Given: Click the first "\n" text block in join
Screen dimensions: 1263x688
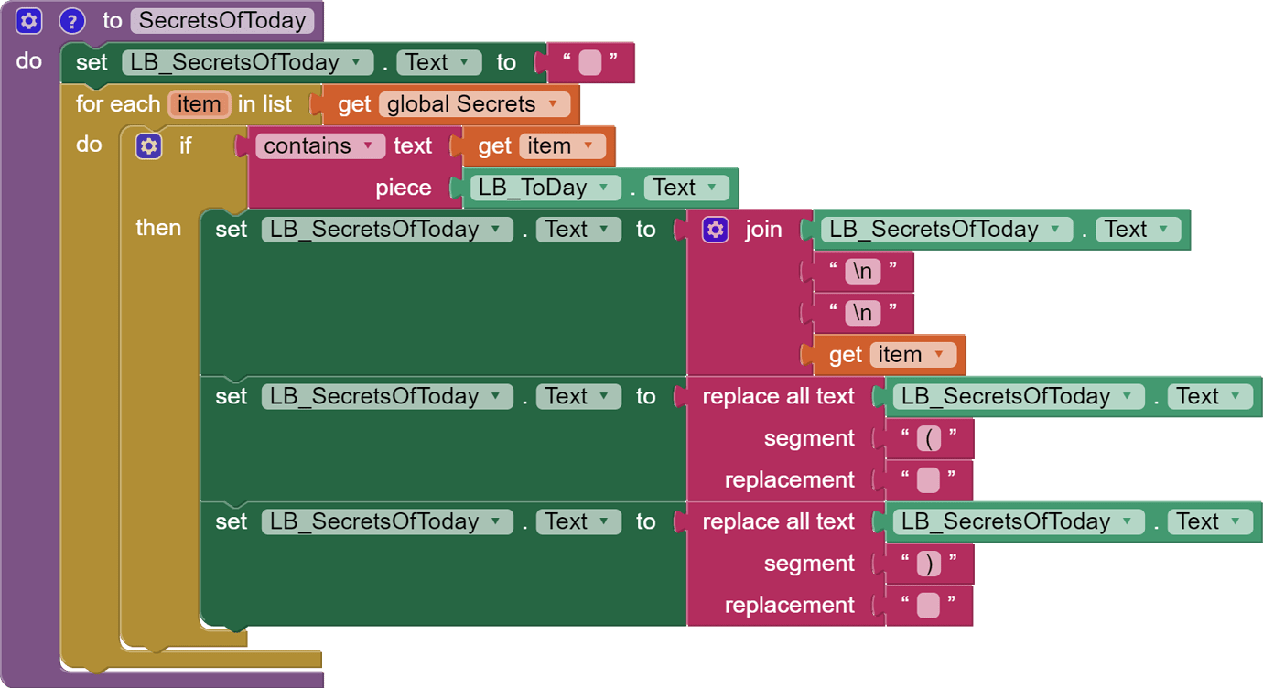Looking at the screenshot, I should coord(862,272).
